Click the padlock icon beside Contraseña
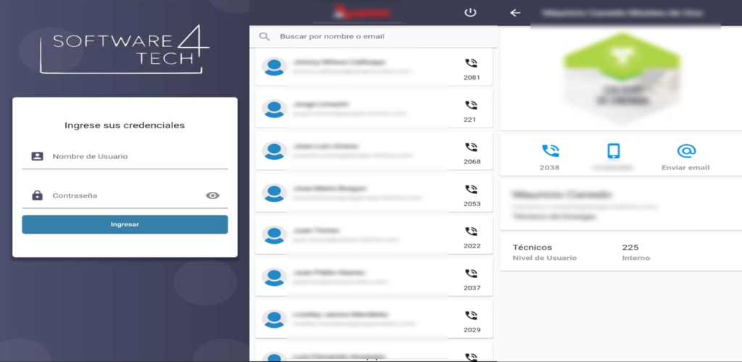The width and height of the screenshot is (742, 362). tap(38, 195)
